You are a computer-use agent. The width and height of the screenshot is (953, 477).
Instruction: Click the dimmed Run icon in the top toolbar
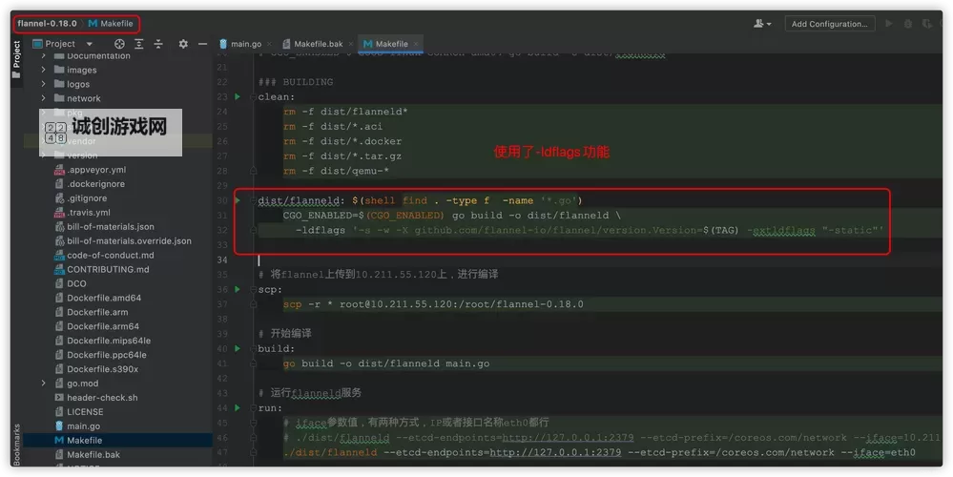[x=889, y=24]
